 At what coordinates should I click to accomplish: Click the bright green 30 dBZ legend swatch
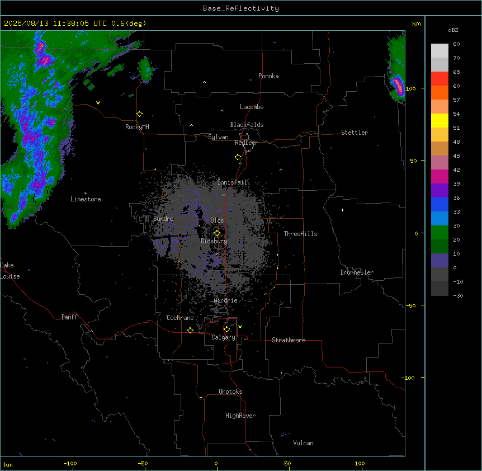[440, 233]
